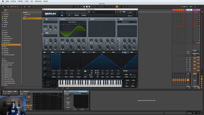Select previous wavetable arrow for OSC A
204x115 pixels.
point(84,22)
